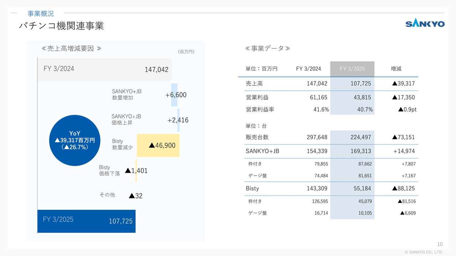
Task: Click the ゲージ盤 value 74,484
Action: (321, 176)
